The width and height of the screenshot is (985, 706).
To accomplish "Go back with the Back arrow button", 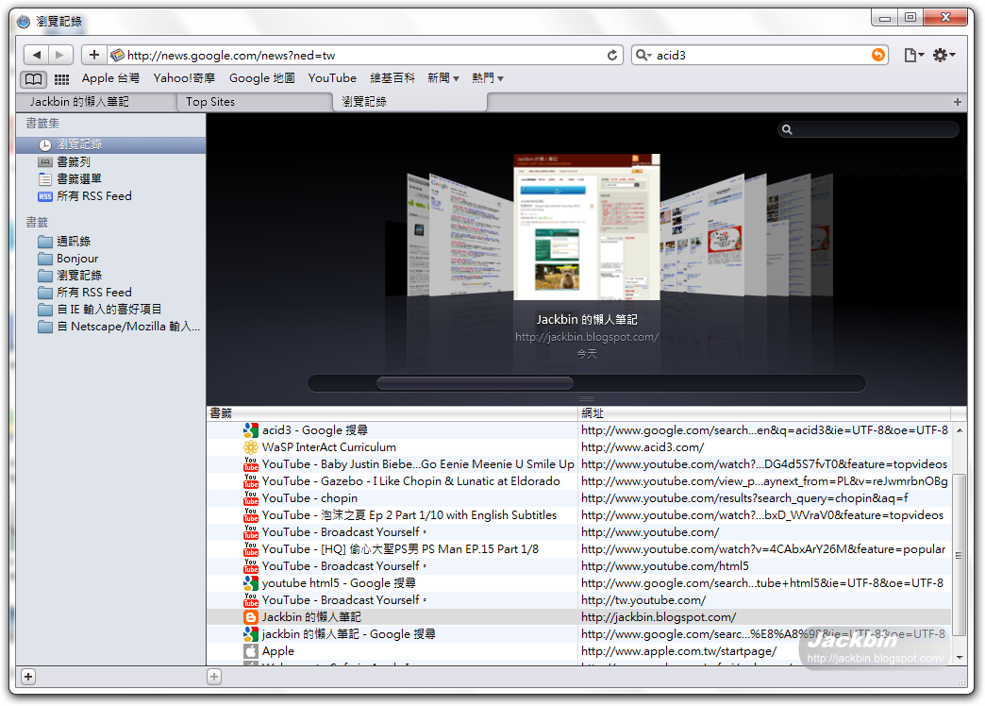I will [37, 55].
